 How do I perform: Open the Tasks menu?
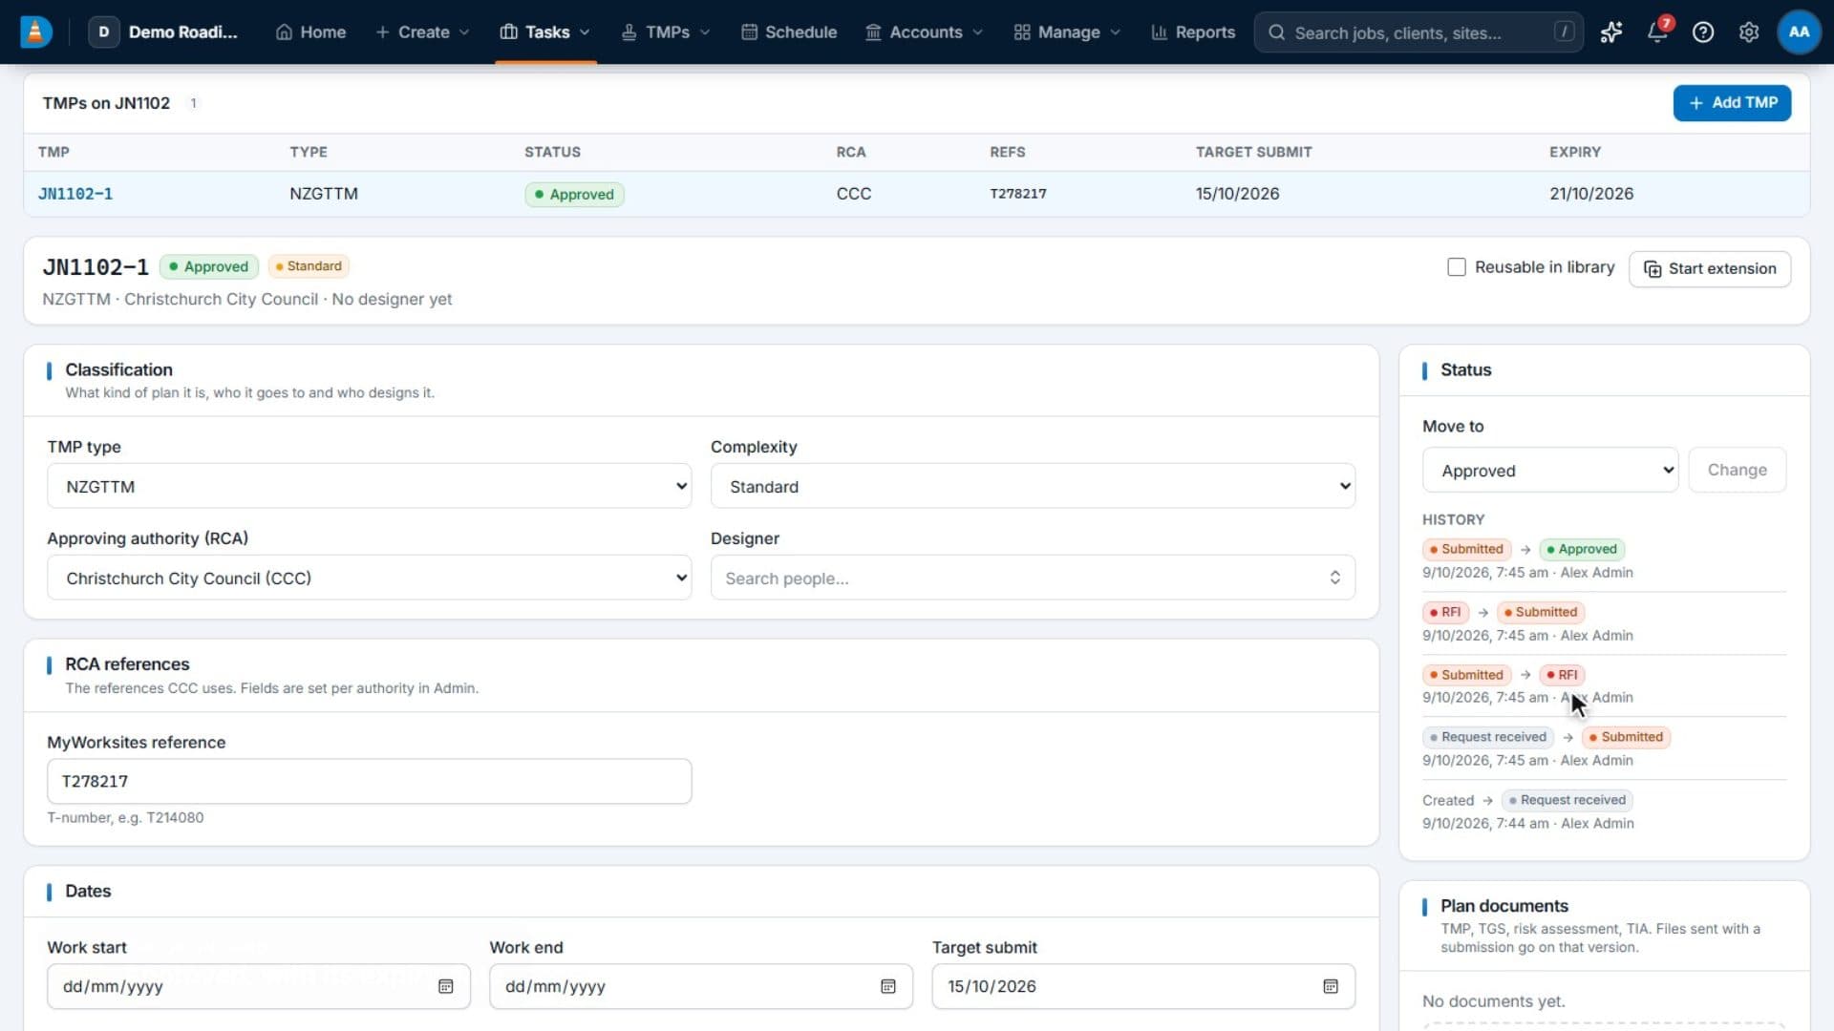tap(545, 32)
